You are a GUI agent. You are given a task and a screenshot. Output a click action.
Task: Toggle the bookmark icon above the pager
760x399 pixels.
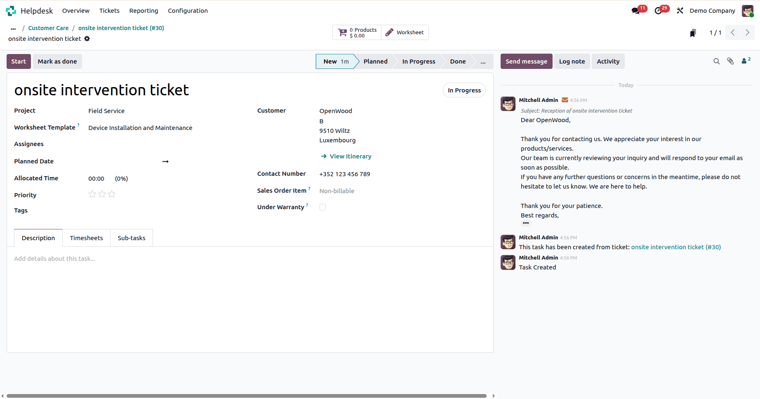(x=693, y=32)
